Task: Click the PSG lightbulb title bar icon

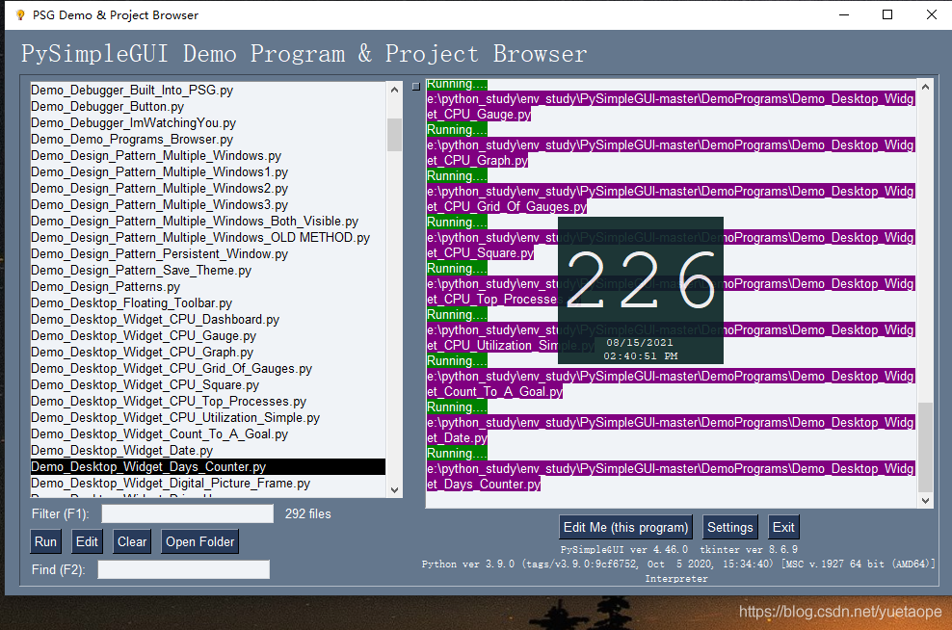Action: pos(20,14)
